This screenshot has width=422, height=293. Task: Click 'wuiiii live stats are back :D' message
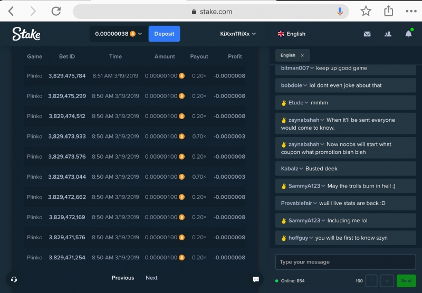(x=352, y=203)
